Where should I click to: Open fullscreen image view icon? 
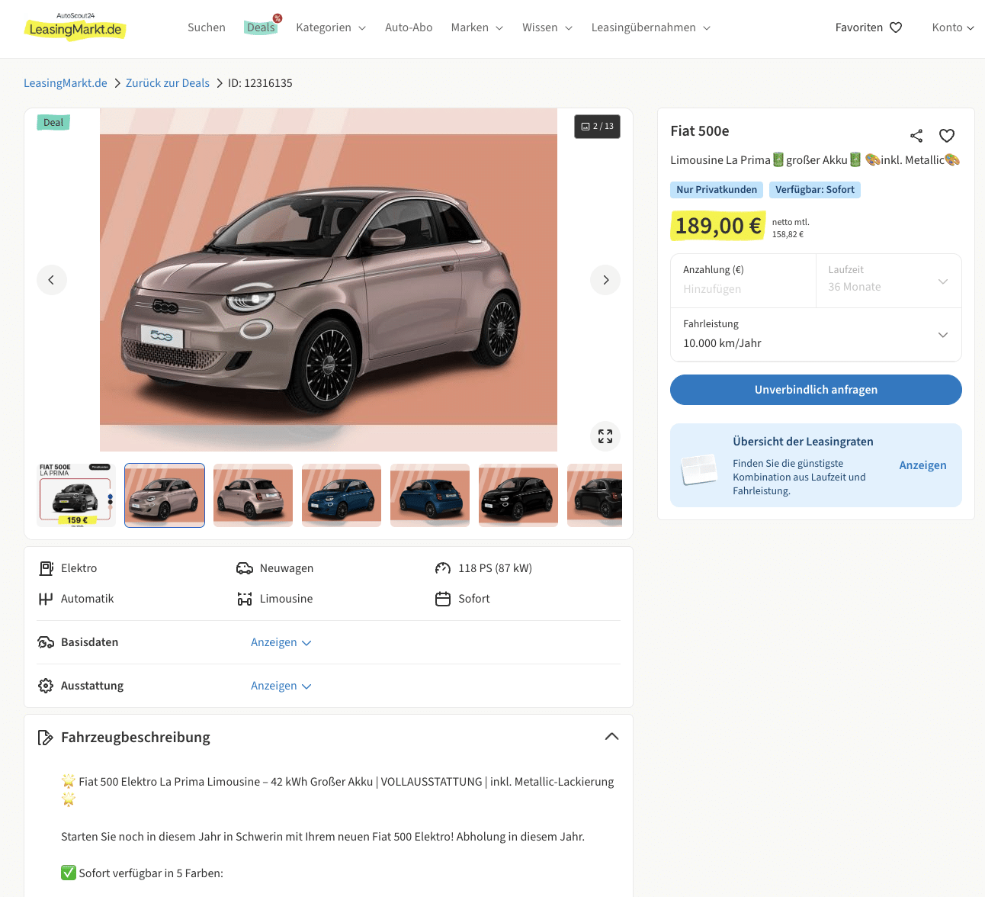(x=605, y=436)
